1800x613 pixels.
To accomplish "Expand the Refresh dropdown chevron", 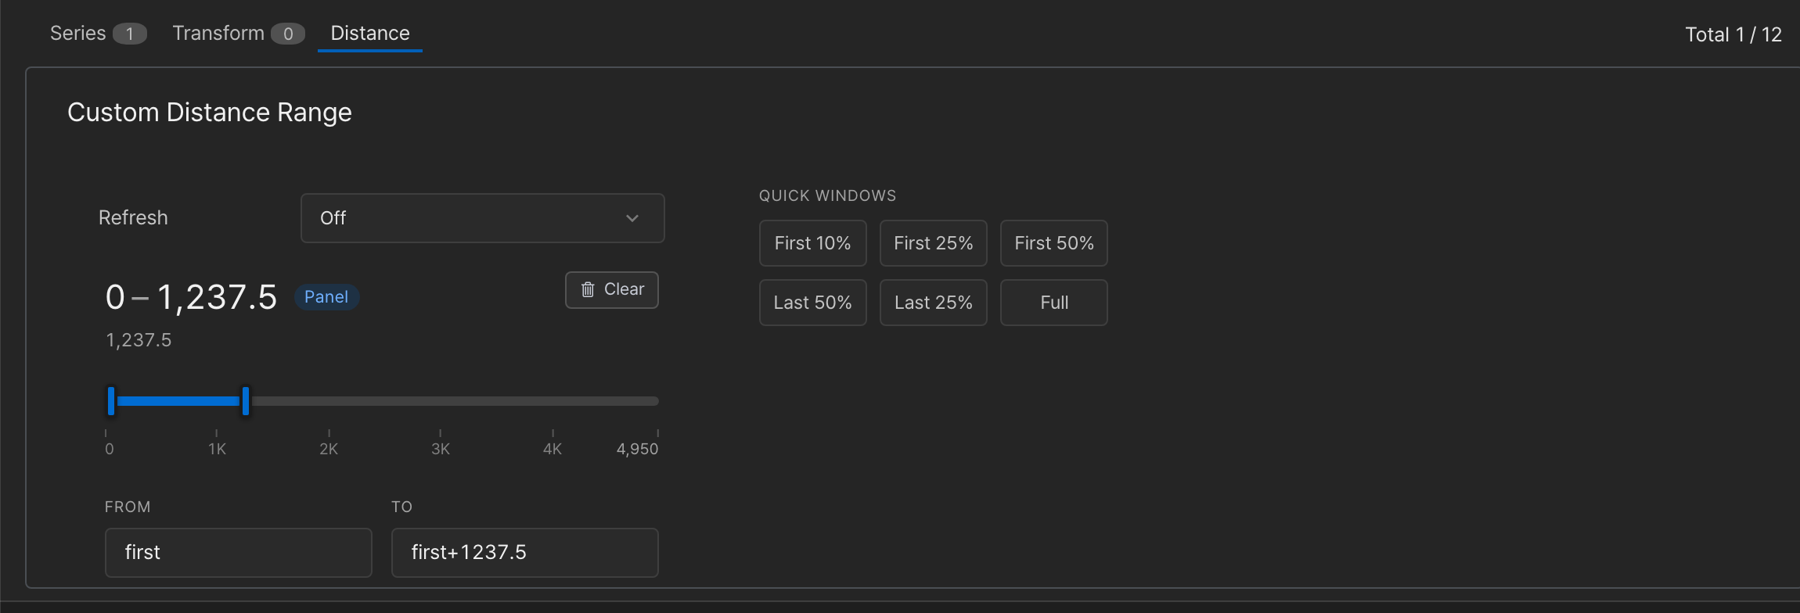I will point(632,218).
